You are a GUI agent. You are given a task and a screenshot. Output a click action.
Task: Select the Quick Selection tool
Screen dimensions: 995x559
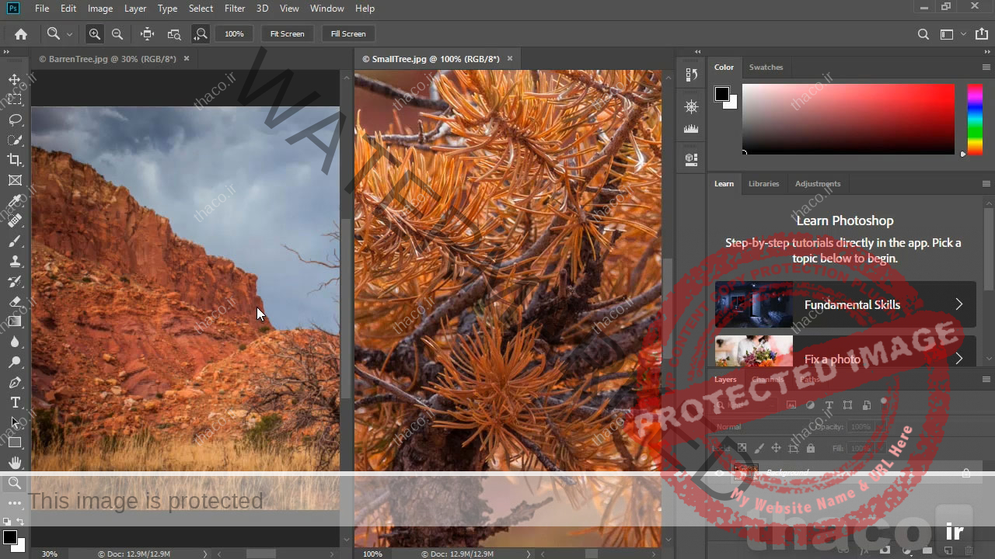15,140
